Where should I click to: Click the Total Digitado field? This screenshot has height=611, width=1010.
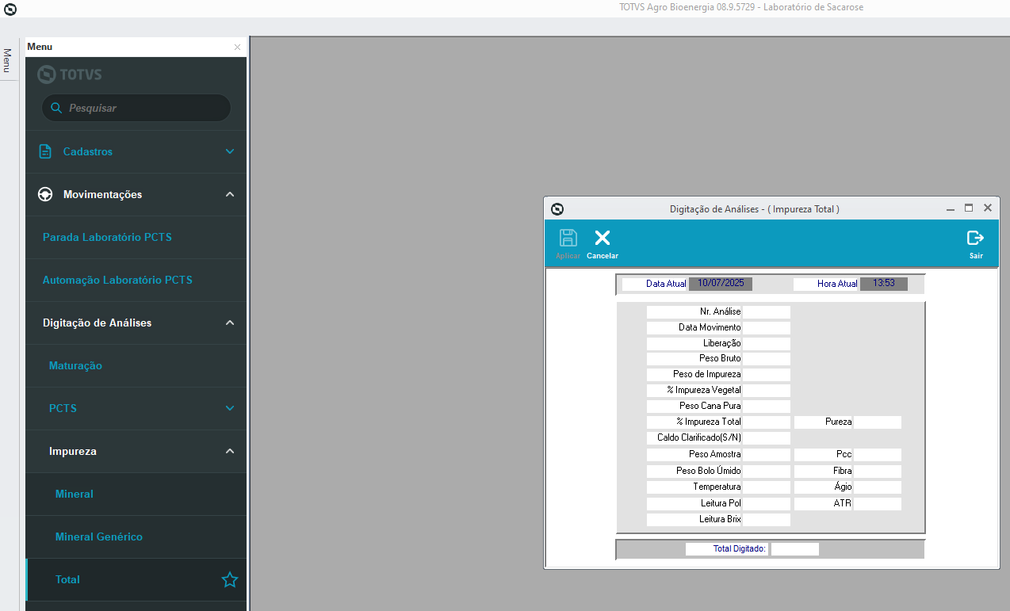[x=795, y=549]
